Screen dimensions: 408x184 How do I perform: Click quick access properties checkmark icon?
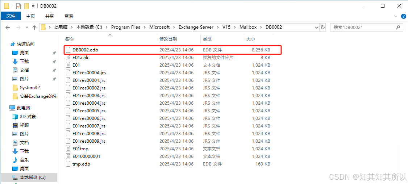point(18,6)
